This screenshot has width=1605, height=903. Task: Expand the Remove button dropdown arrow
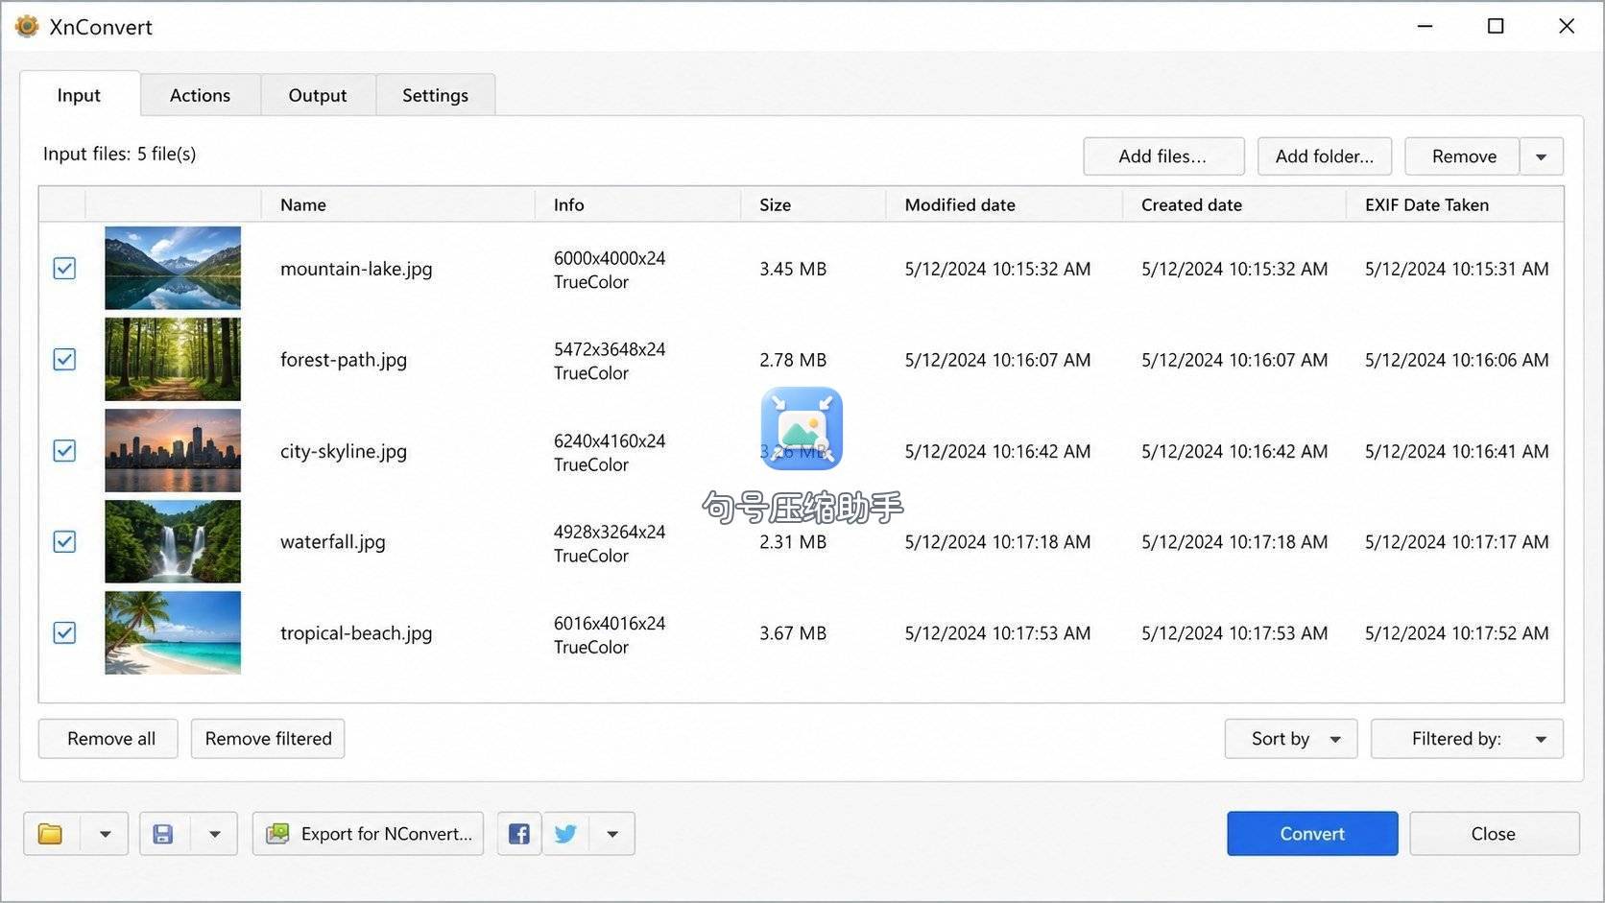coord(1542,156)
